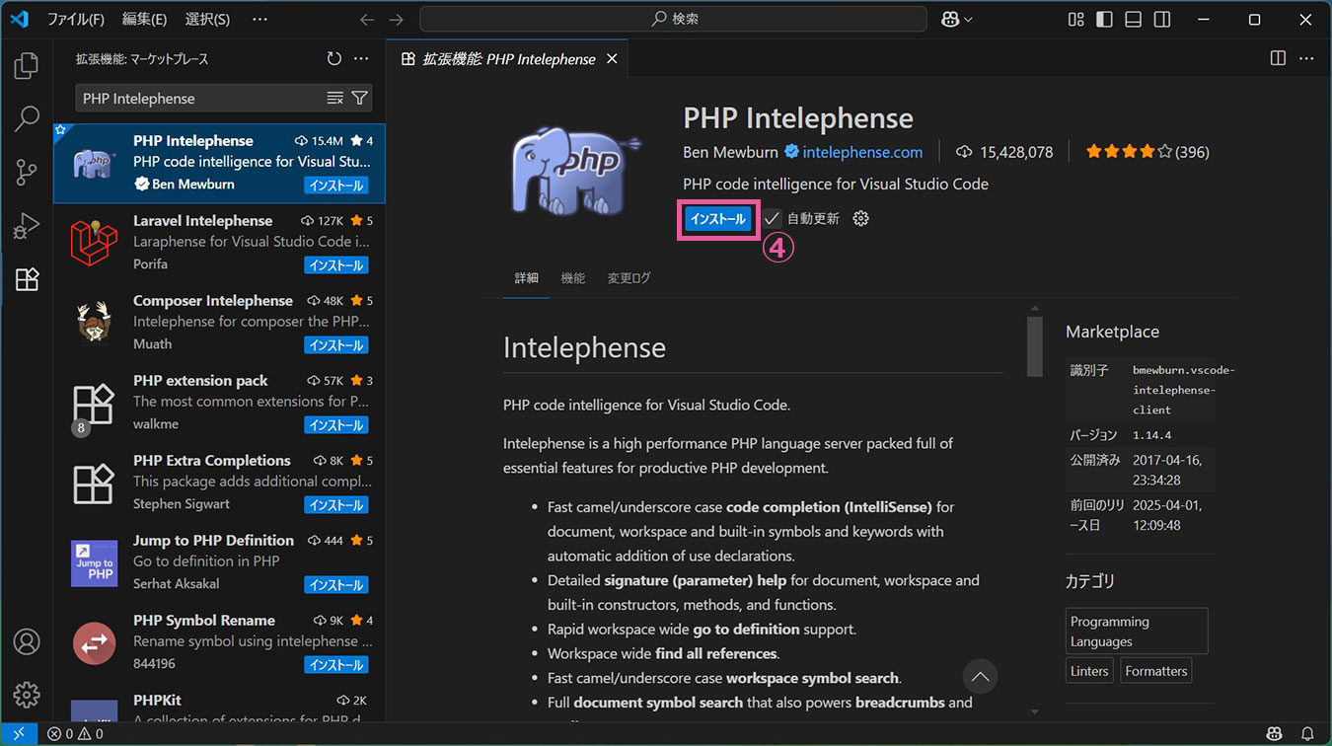Open the Search view in activity bar

[x=27, y=119]
